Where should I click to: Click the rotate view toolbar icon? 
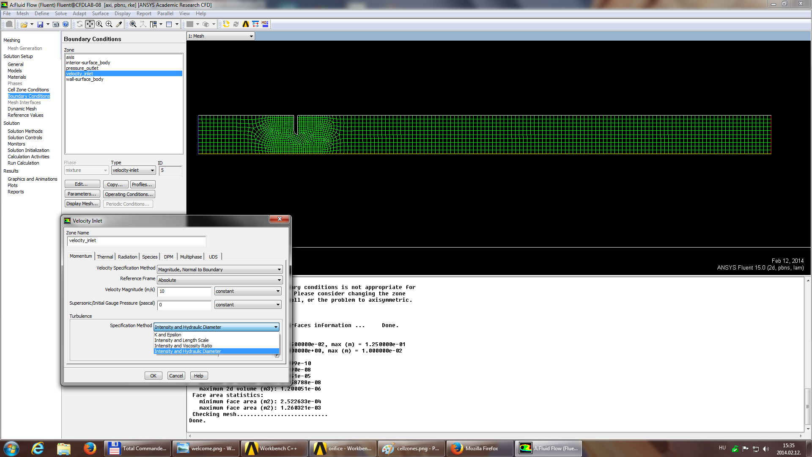coord(80,25)
